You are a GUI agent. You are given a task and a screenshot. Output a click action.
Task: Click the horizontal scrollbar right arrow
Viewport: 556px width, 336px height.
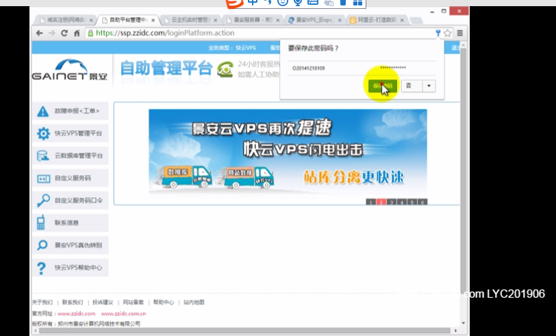tap(456, 331)
